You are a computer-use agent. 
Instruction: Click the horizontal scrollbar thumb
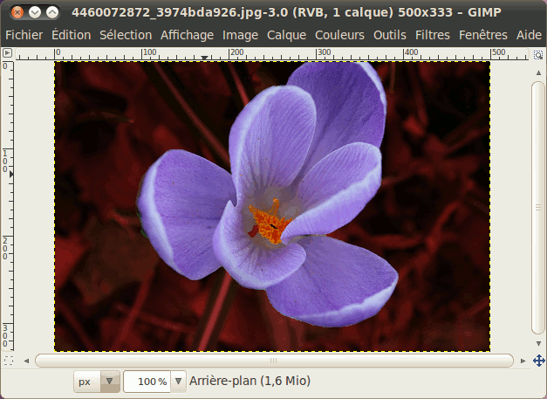(274, 361)
